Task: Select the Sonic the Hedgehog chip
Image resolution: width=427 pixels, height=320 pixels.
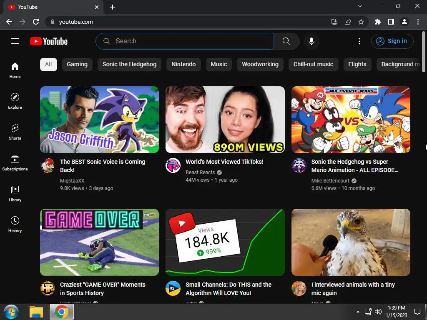Action: [x=129, y=65]
